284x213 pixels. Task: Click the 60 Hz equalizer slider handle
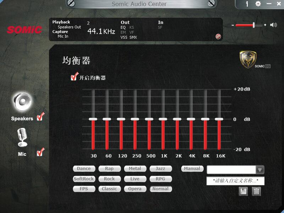tap(107, 119)
